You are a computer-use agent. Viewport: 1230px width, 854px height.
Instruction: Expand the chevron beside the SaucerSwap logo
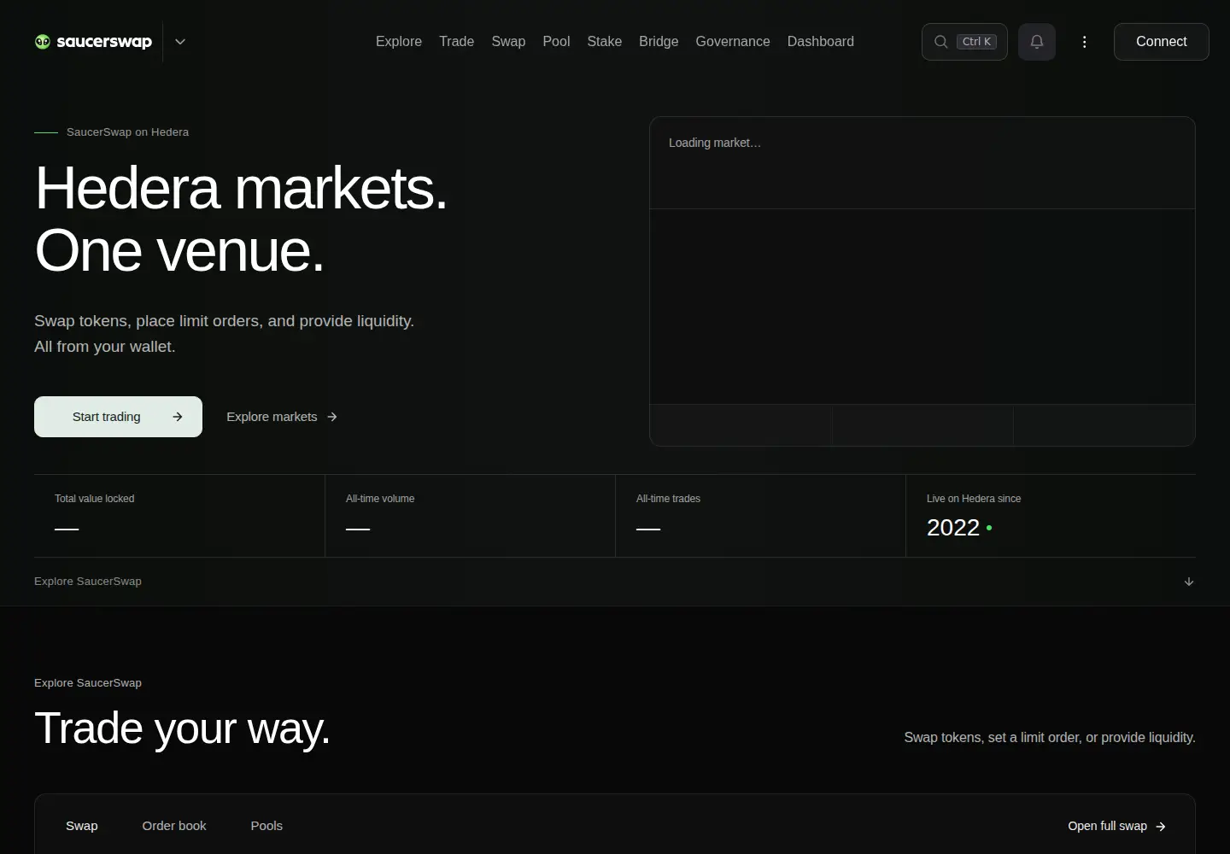click(x=180, y=42)
